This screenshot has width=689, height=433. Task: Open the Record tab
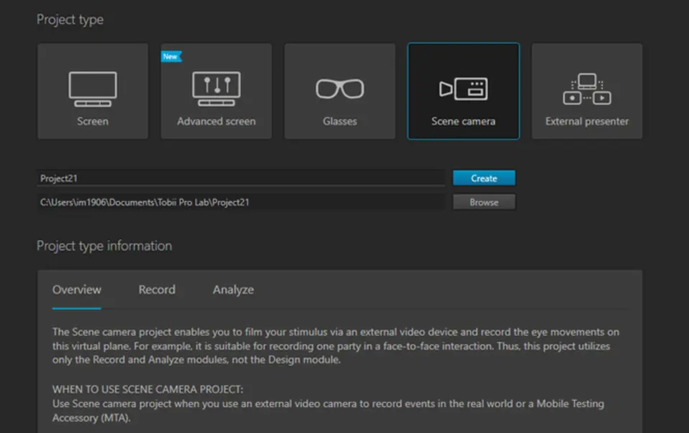157,290
